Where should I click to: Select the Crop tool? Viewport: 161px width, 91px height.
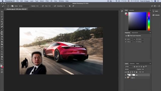click(2, 22)
